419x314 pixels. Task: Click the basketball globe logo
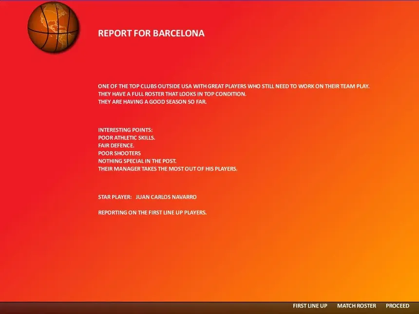[54, 27]
